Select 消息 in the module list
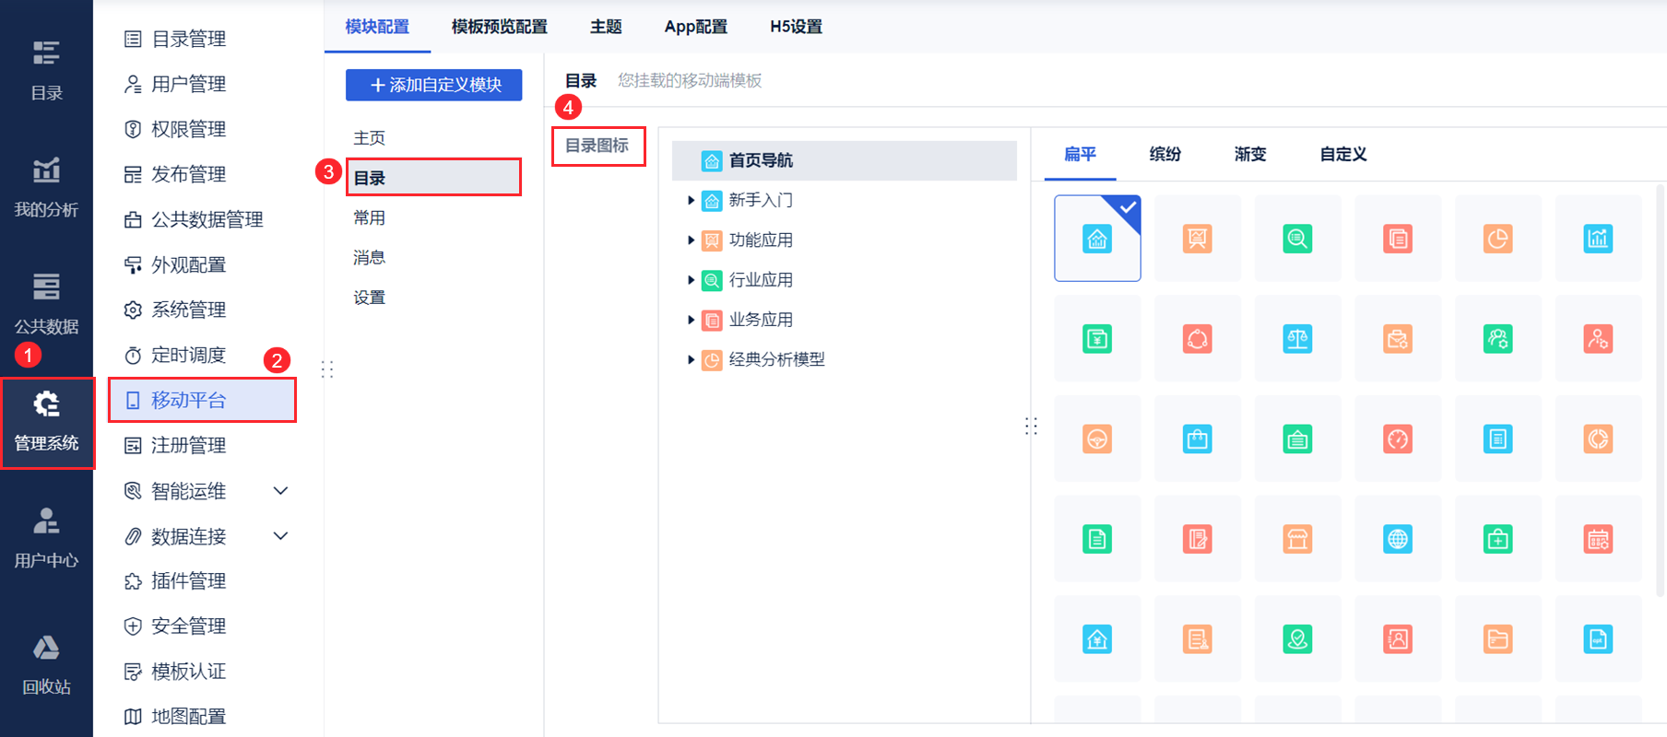 tap(370, 258)
